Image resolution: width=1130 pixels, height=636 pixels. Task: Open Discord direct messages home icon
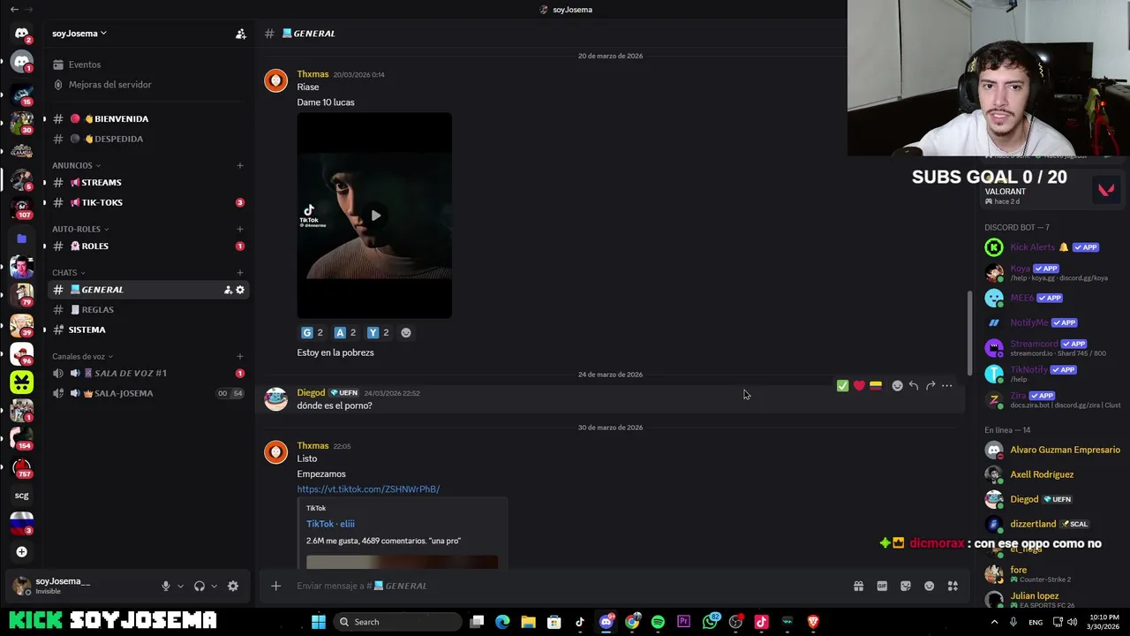pyautogui.click(x=21, y=34)
